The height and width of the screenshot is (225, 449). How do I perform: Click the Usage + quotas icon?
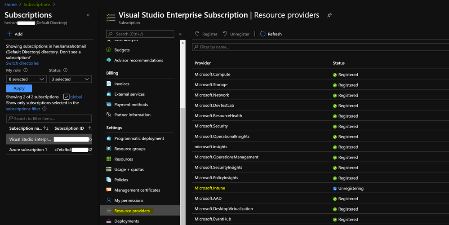click(x=109, y=169)
